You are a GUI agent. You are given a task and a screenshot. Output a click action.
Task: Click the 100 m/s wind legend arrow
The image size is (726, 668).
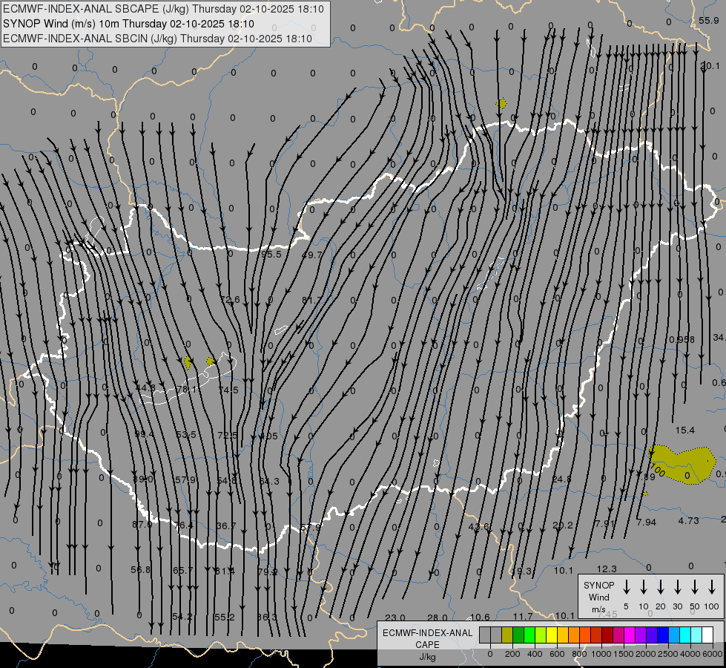712,587
